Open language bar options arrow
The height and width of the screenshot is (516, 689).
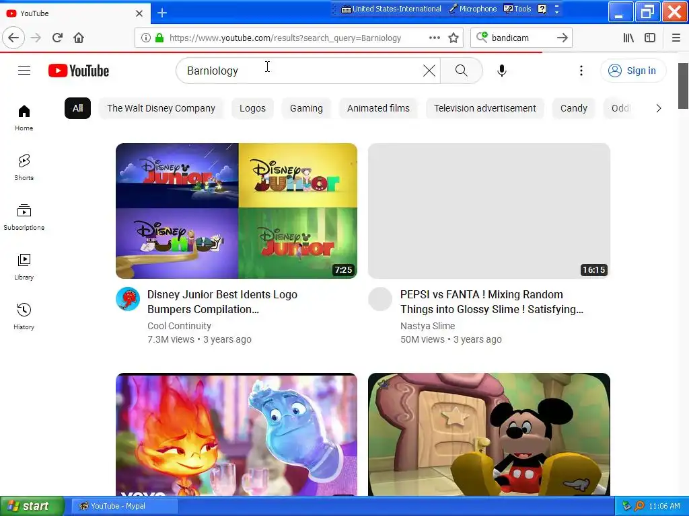click(556, 9)
